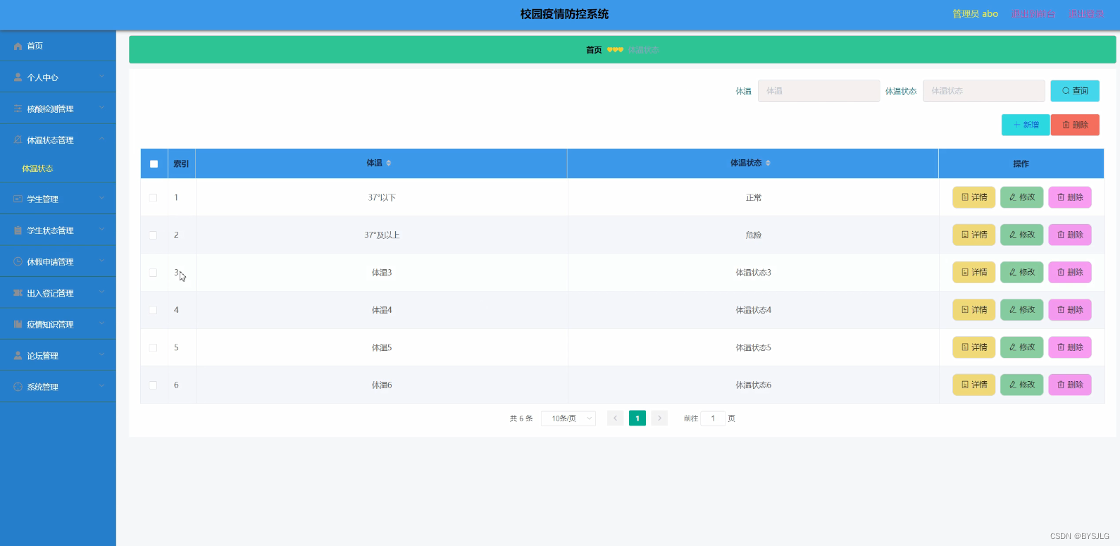Viewport: 1120px width, 546px height.
Task: Go to the 首页 home icon in sidebar
Action: [x=18, y=46]
